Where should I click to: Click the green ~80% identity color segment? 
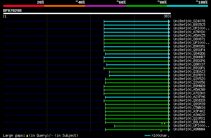pos(146,6)
